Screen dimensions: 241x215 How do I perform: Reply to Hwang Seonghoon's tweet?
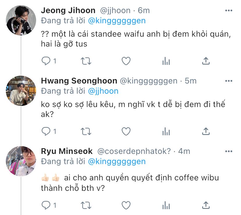(46, 132)
